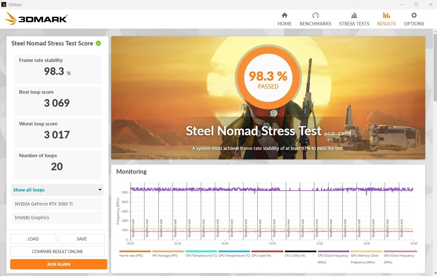This screenshot has height=276, width=437.
Task: Open the Show all loops dropdown
Action: [57, 189]
